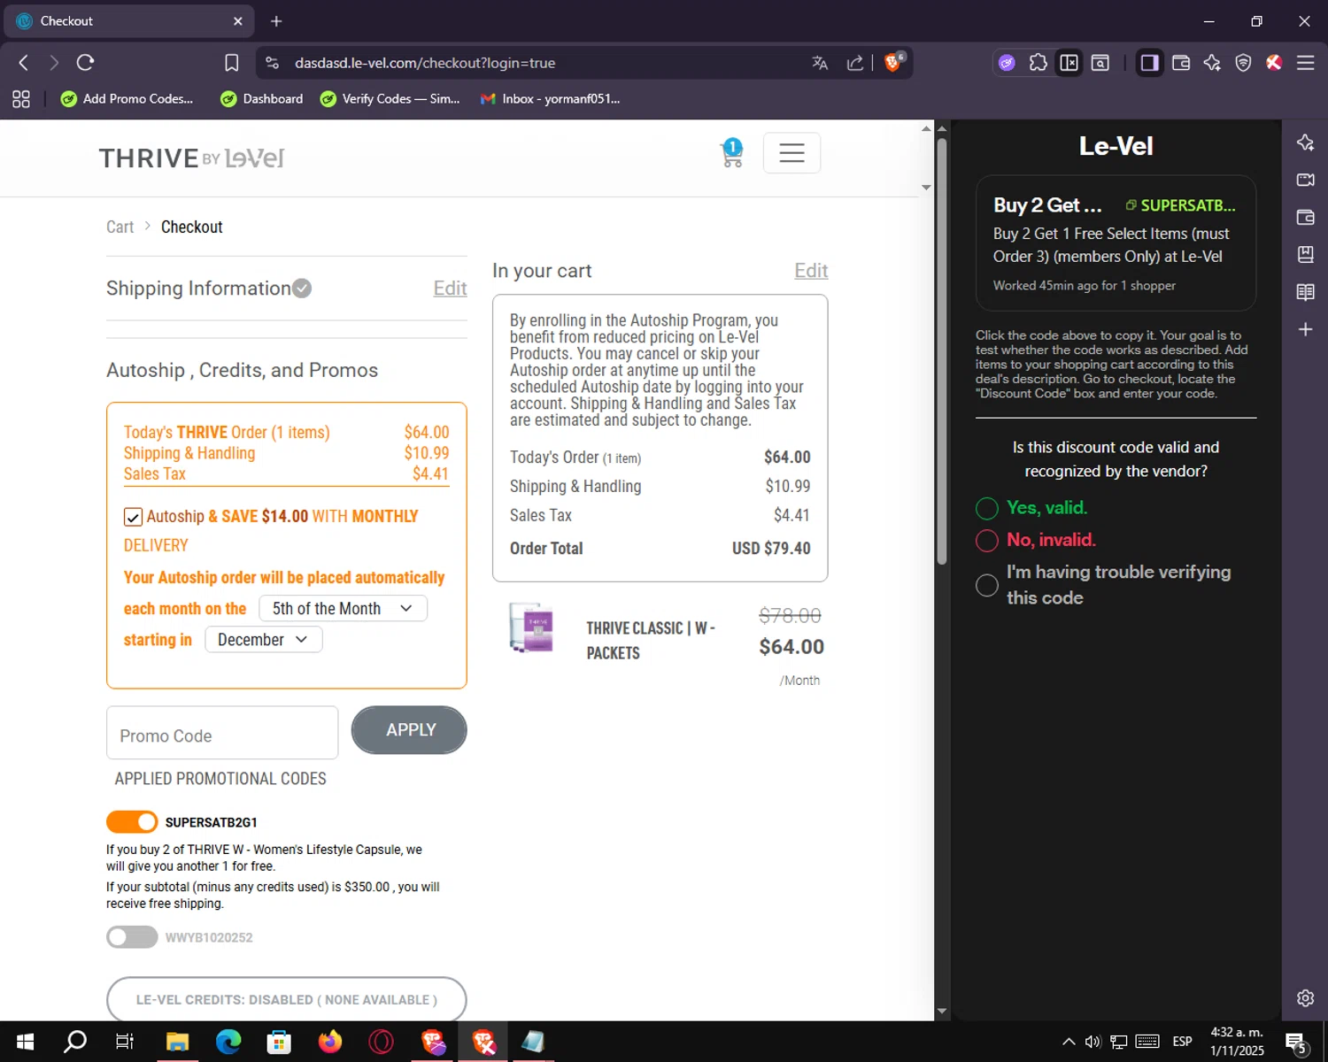Open Windows Search from the taskbar
Screen dimensions: 1328x1062
(75, 1042)
